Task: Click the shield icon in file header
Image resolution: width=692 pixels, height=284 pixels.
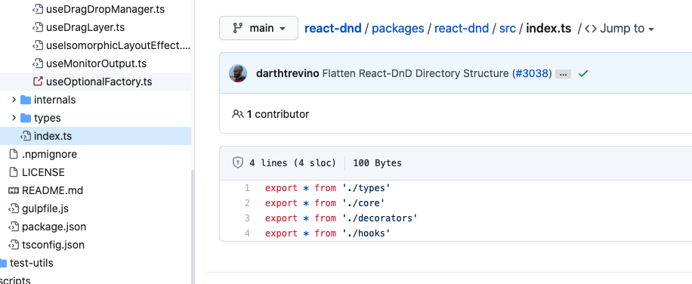Action: coord(238,162)
